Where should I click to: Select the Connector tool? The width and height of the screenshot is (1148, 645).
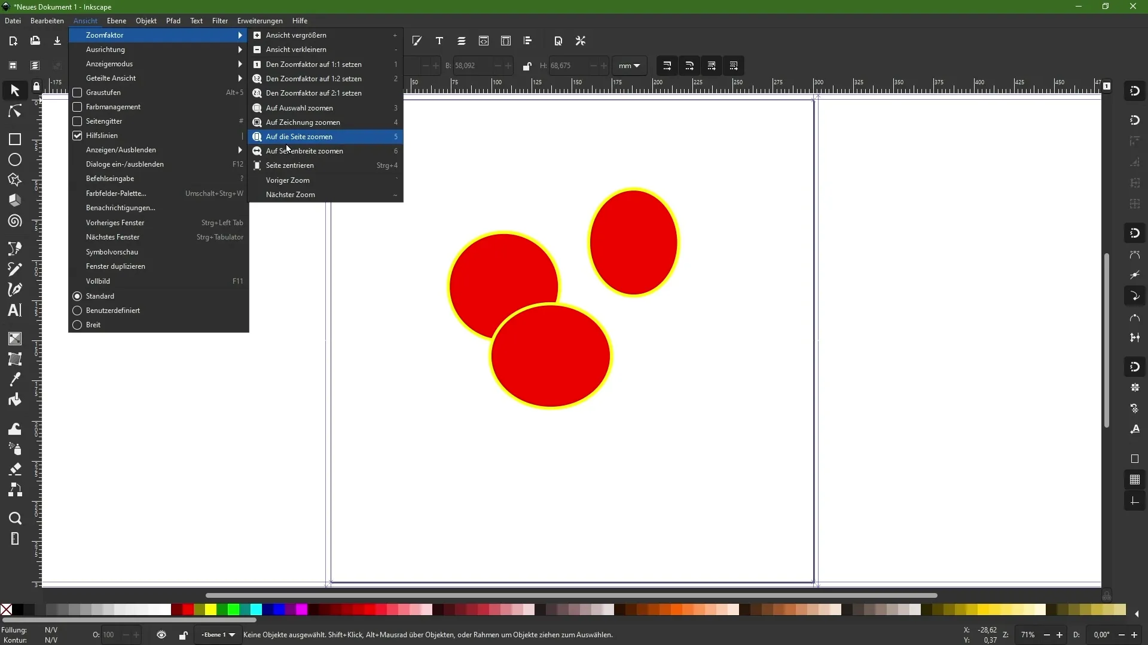(x=15, y=490)
